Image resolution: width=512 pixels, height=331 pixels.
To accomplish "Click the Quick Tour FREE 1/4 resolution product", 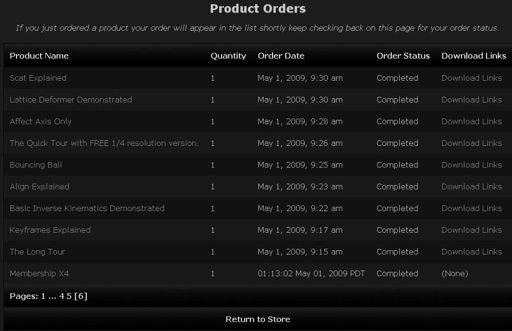I will pyautogui.click(x=104, y=143).
